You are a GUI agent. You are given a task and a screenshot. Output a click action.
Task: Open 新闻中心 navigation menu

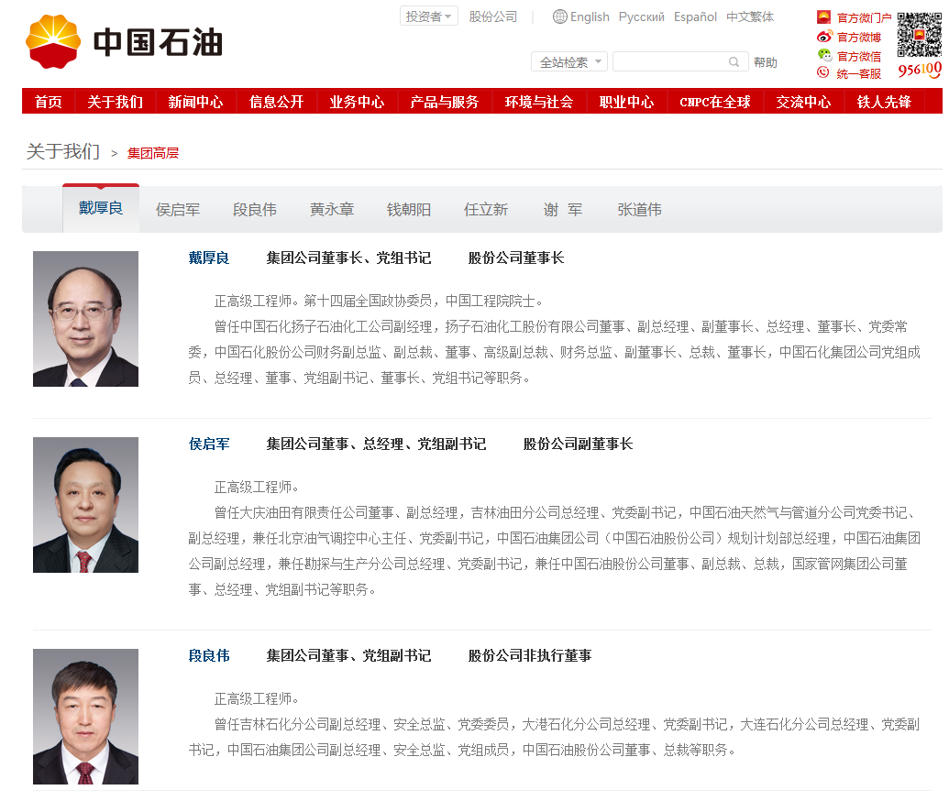point(195,102)
